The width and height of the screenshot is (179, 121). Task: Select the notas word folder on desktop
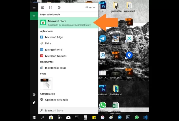pyautogui.click(x=129, y=7)
